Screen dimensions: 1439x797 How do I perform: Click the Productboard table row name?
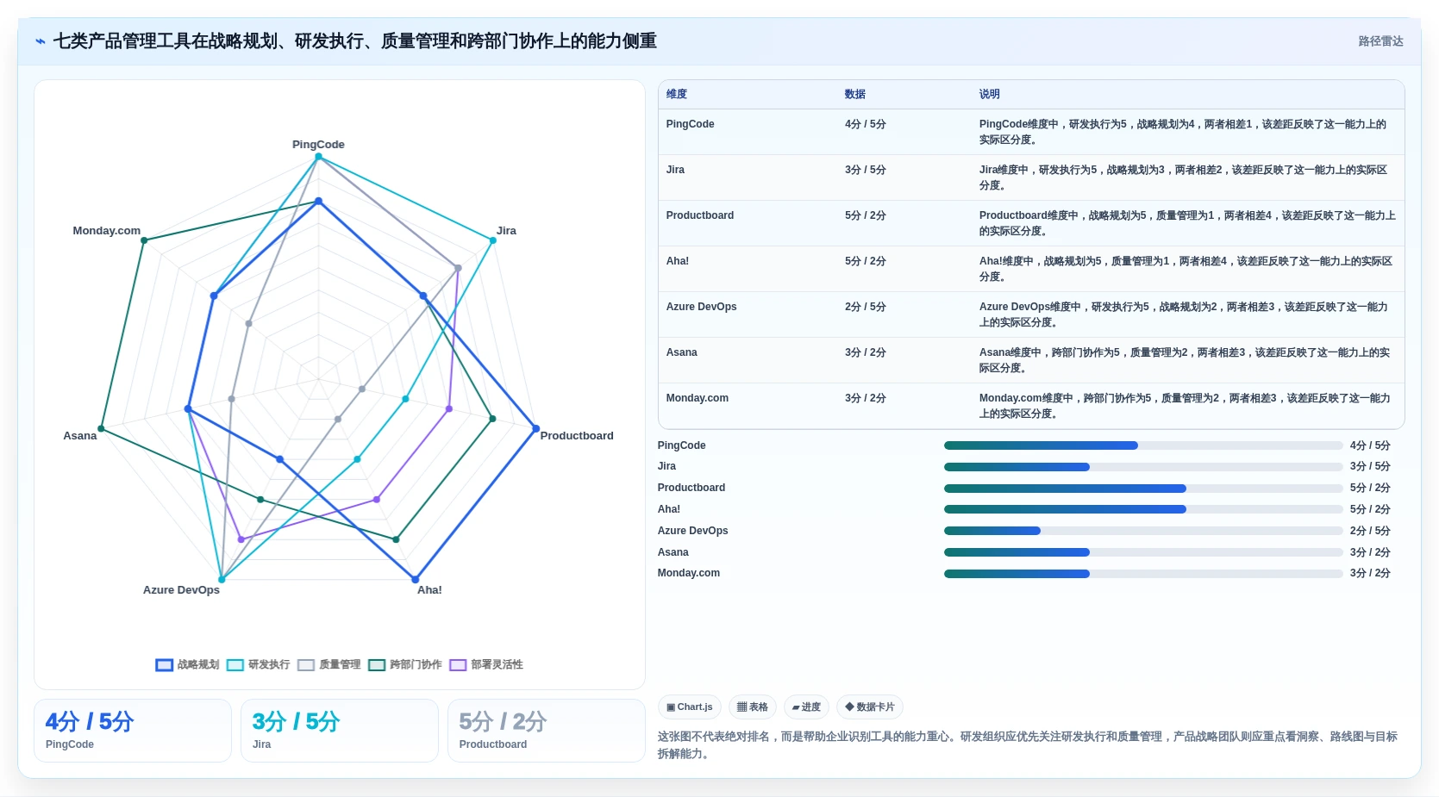point(699,215)
